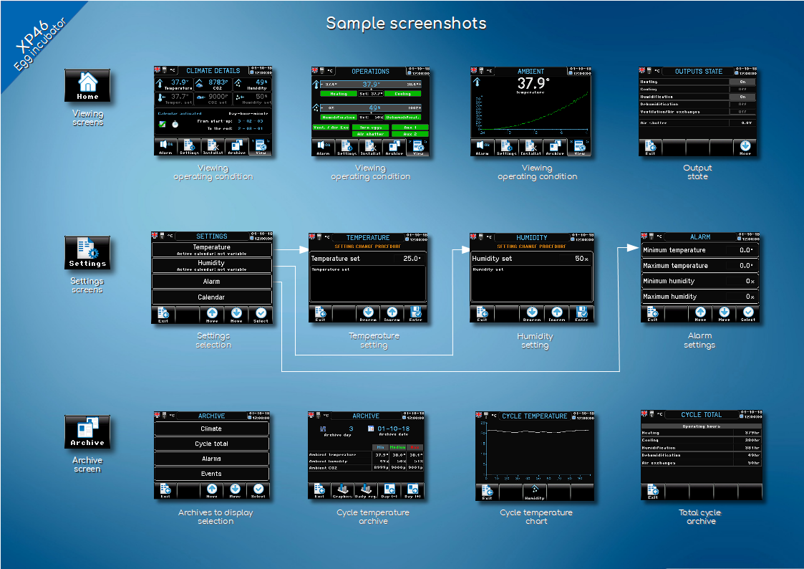Click Exit icon in Humidity setting screen
Image resolution: width=804 pixels, height=569 pixels.
482,313
